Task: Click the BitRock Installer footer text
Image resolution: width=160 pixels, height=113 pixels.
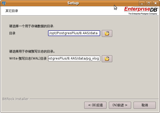Action: point(15,99)
